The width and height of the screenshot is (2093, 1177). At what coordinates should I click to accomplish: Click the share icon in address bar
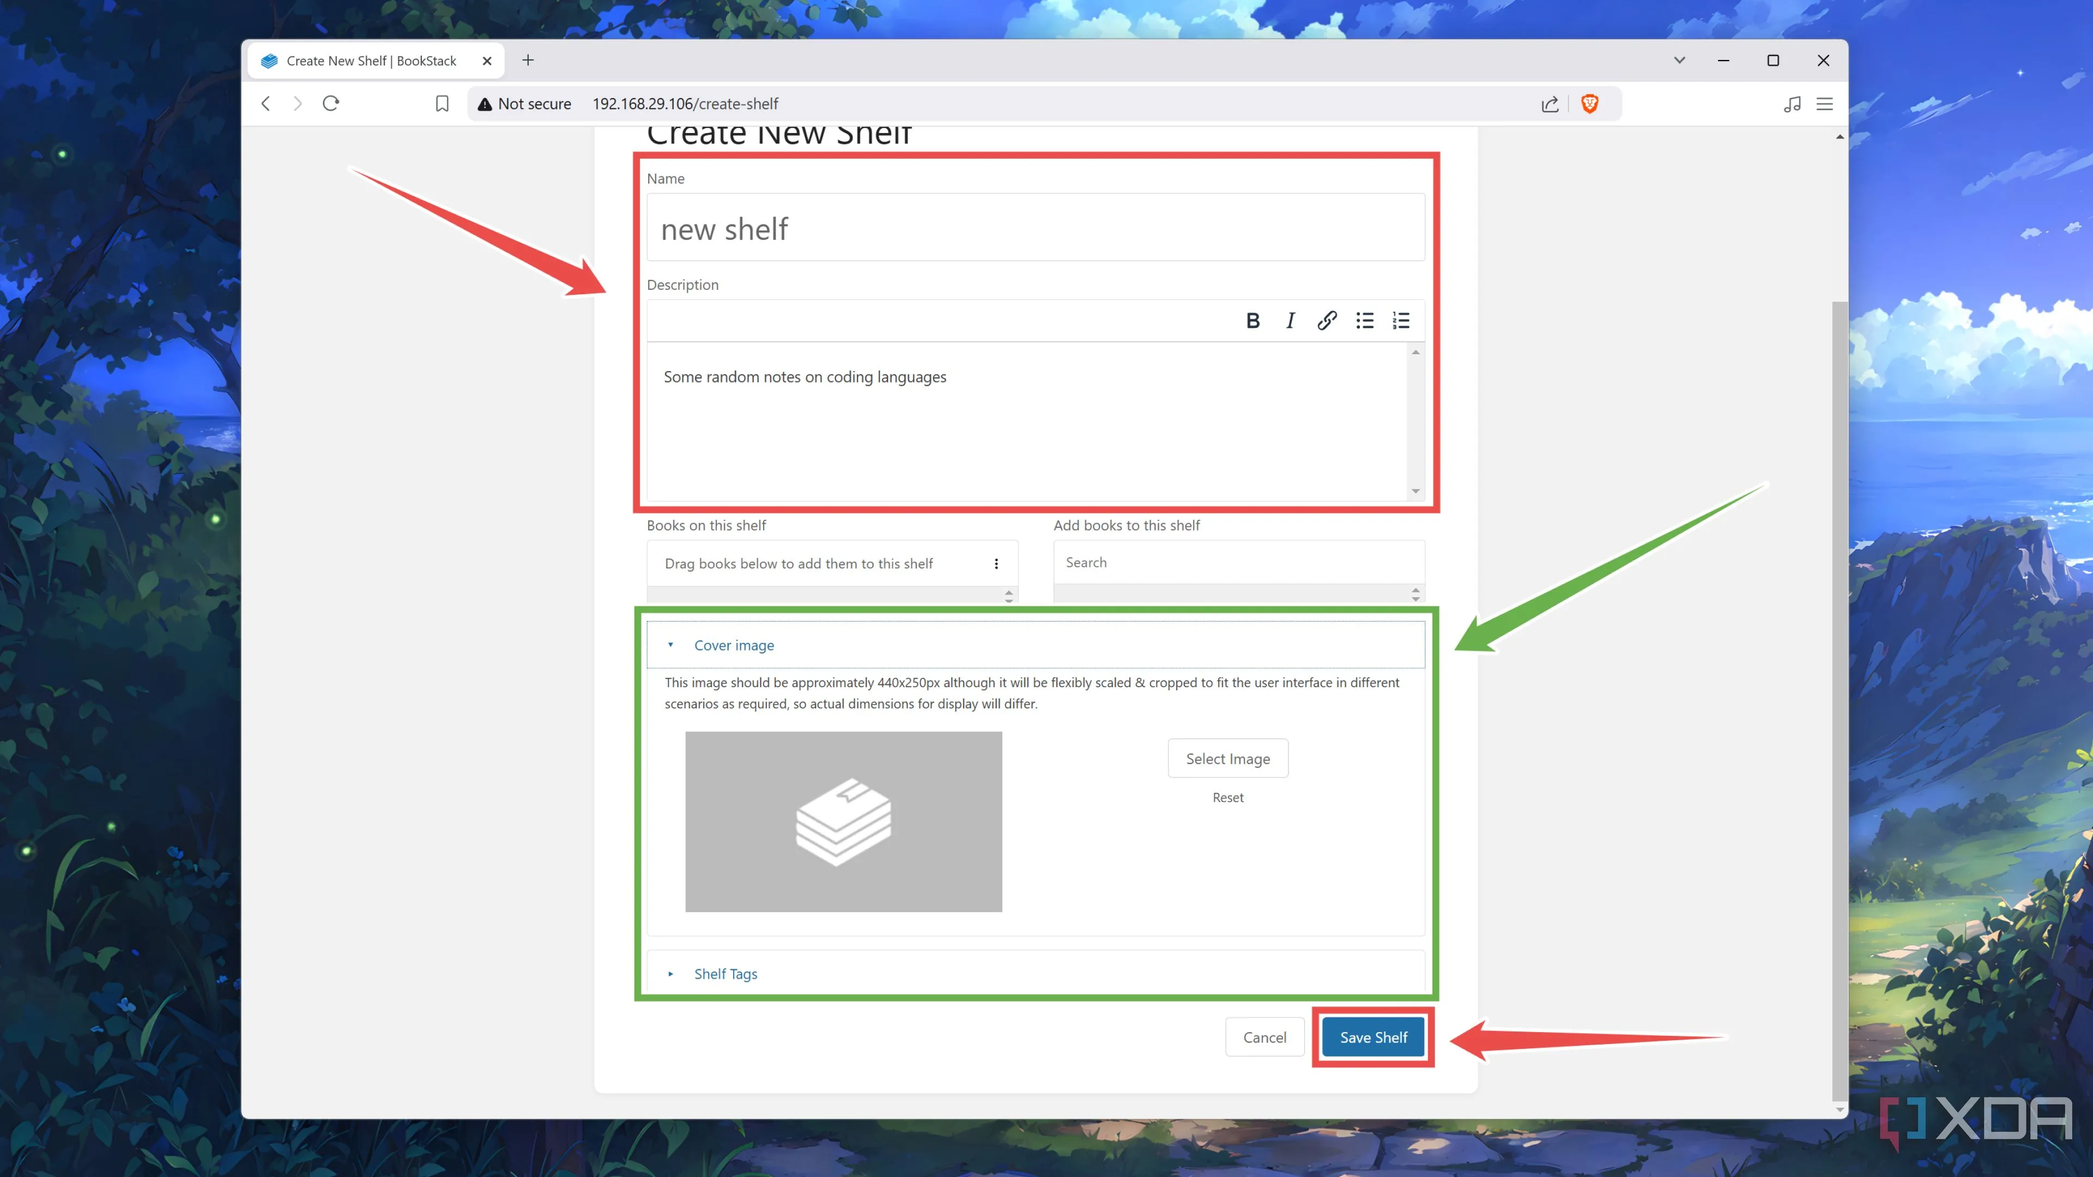point(1550,104)
